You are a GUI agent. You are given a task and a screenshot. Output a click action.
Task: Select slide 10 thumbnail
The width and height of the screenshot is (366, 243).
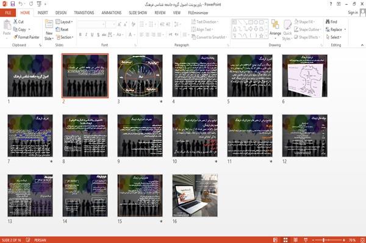195,136
